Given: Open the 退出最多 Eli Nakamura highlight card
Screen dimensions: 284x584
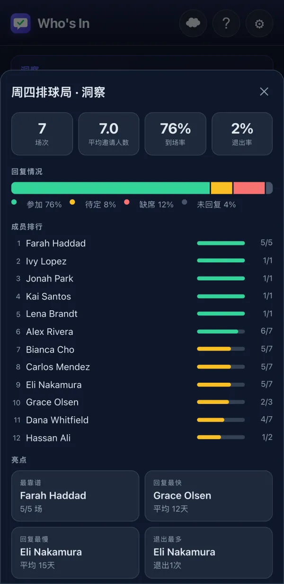Looking at the screenshot, I should pos(209,553).
